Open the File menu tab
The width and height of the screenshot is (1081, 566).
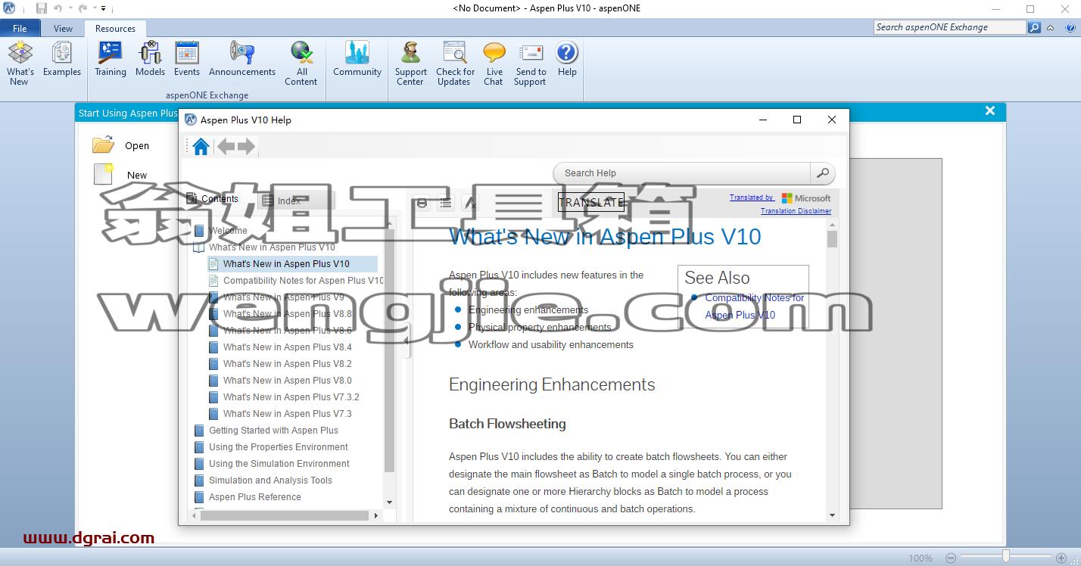20,28
